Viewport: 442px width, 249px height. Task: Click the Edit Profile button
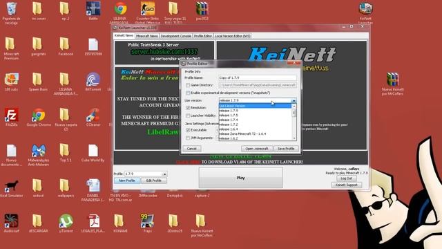(153, 181)
